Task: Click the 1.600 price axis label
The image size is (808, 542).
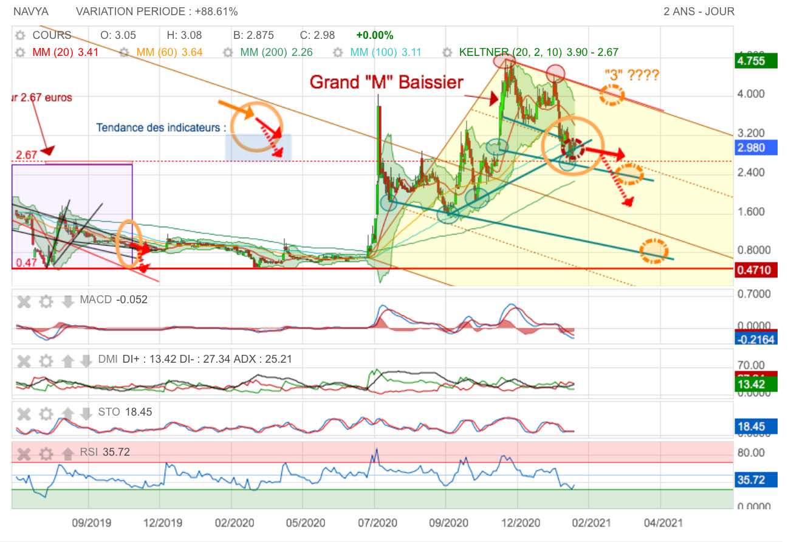Action: pyautogui.click(x=751, y=211)
